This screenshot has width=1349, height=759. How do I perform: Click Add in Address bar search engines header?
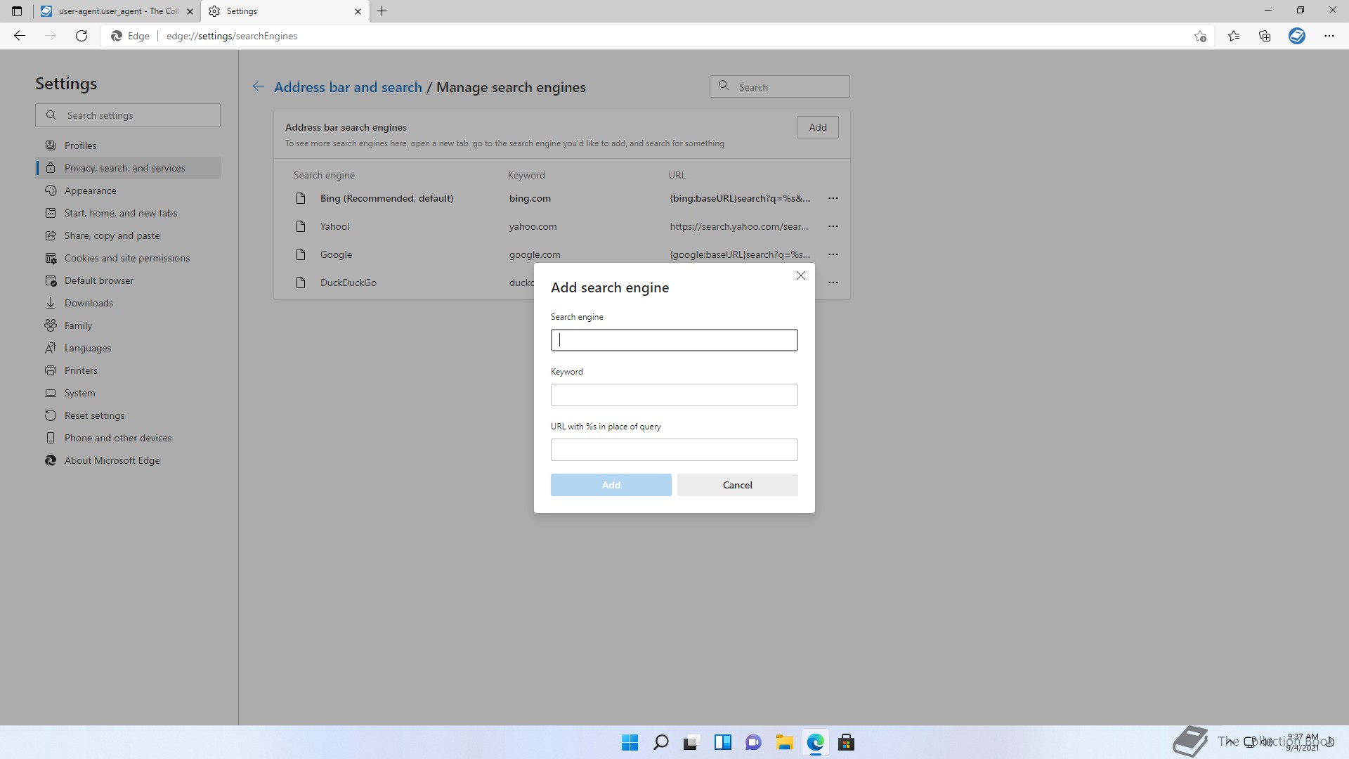(817, 127)
